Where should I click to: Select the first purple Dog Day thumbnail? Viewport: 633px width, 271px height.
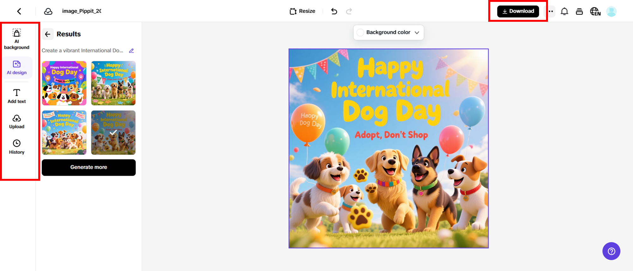64,83
